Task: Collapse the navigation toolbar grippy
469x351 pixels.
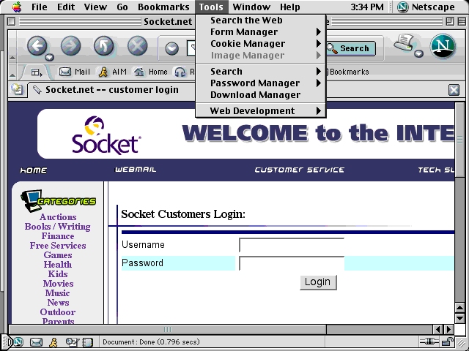Action: coord(12,58)
